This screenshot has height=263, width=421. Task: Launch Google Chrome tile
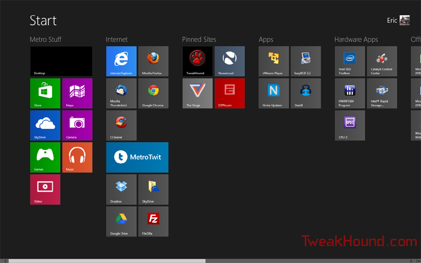153,94
